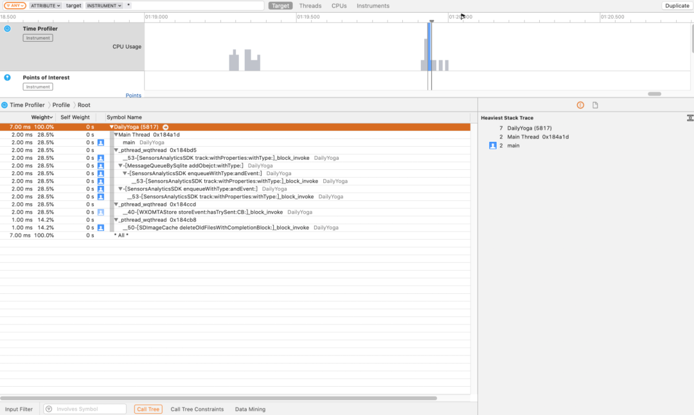The width and height of the screenshot is (694, 415).
Task: Click Instrument badge under Points of Interest
Action: (38, 87)
